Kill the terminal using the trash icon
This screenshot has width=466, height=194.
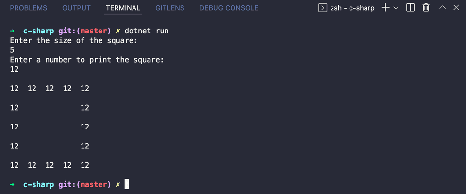click(x=426, y=8)
